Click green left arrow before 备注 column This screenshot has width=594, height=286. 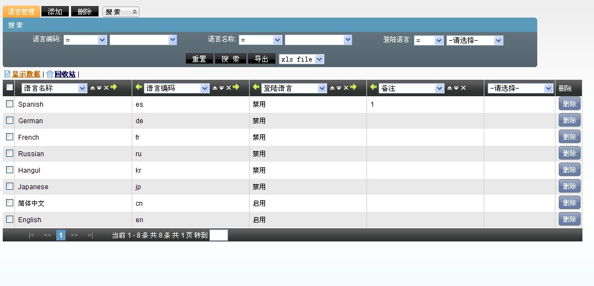pos(373,87)
